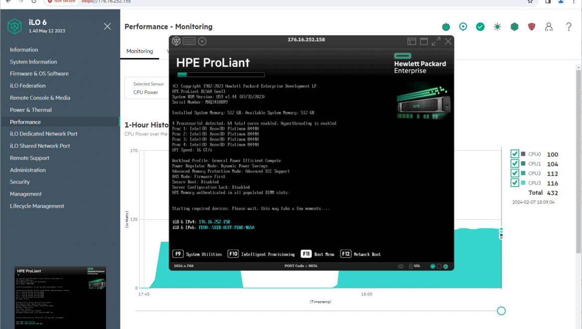The height and width of the screenshot is (329, 582).
Task: Click the POST Code 0034 status text
Action: (301, 266)
